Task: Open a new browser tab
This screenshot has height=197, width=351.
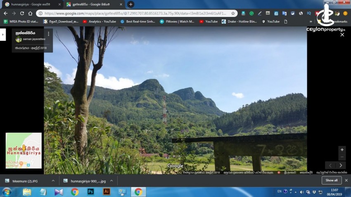Action: (x=130, y=4)
